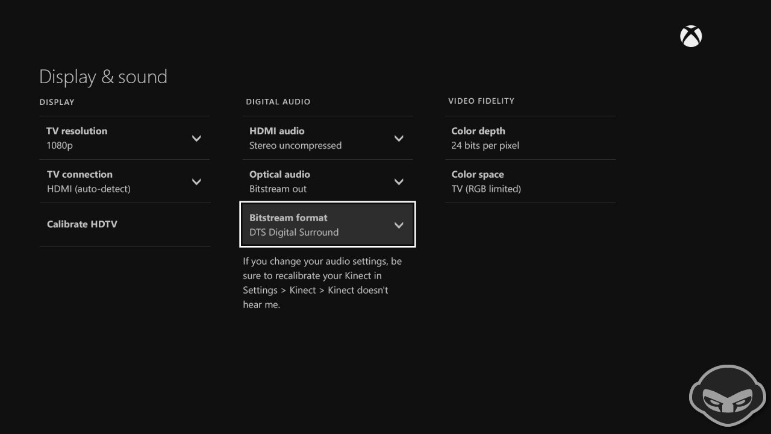Open the highlighted Bitstream format DTS setting
771x434 pixels.
(x=328, y=225)
